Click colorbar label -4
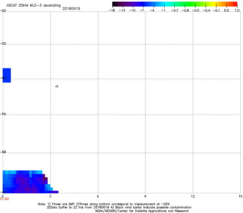243x213 pixels. click(x=152, y=10)
